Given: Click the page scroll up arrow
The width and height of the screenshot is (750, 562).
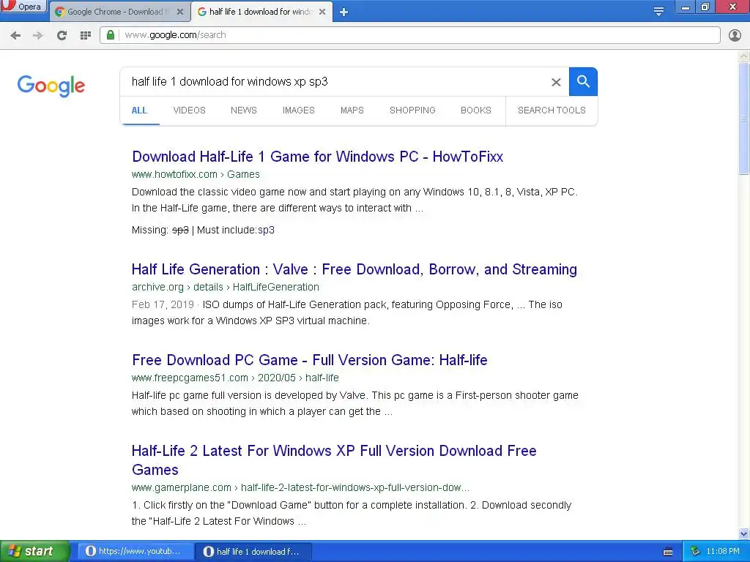Looking at the screenshot, I should coord(744,56).
